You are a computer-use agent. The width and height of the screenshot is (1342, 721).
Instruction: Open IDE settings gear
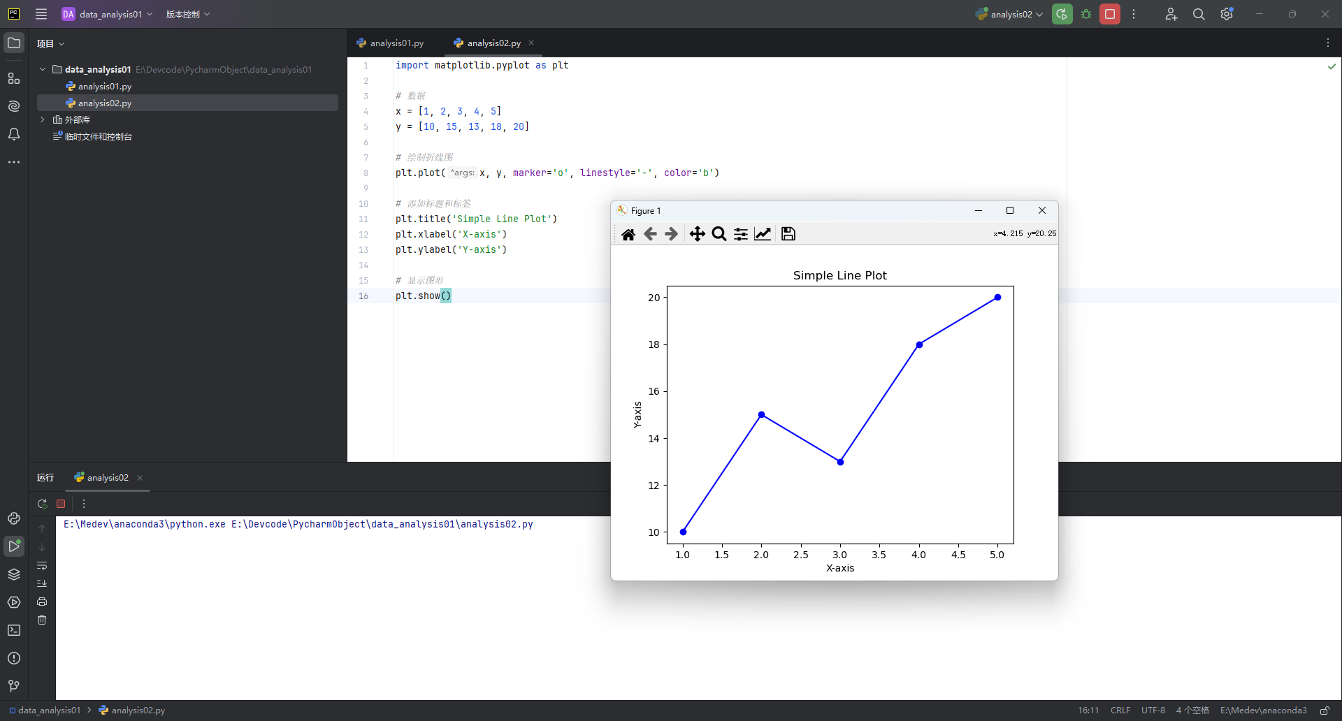coord(1227,14)
